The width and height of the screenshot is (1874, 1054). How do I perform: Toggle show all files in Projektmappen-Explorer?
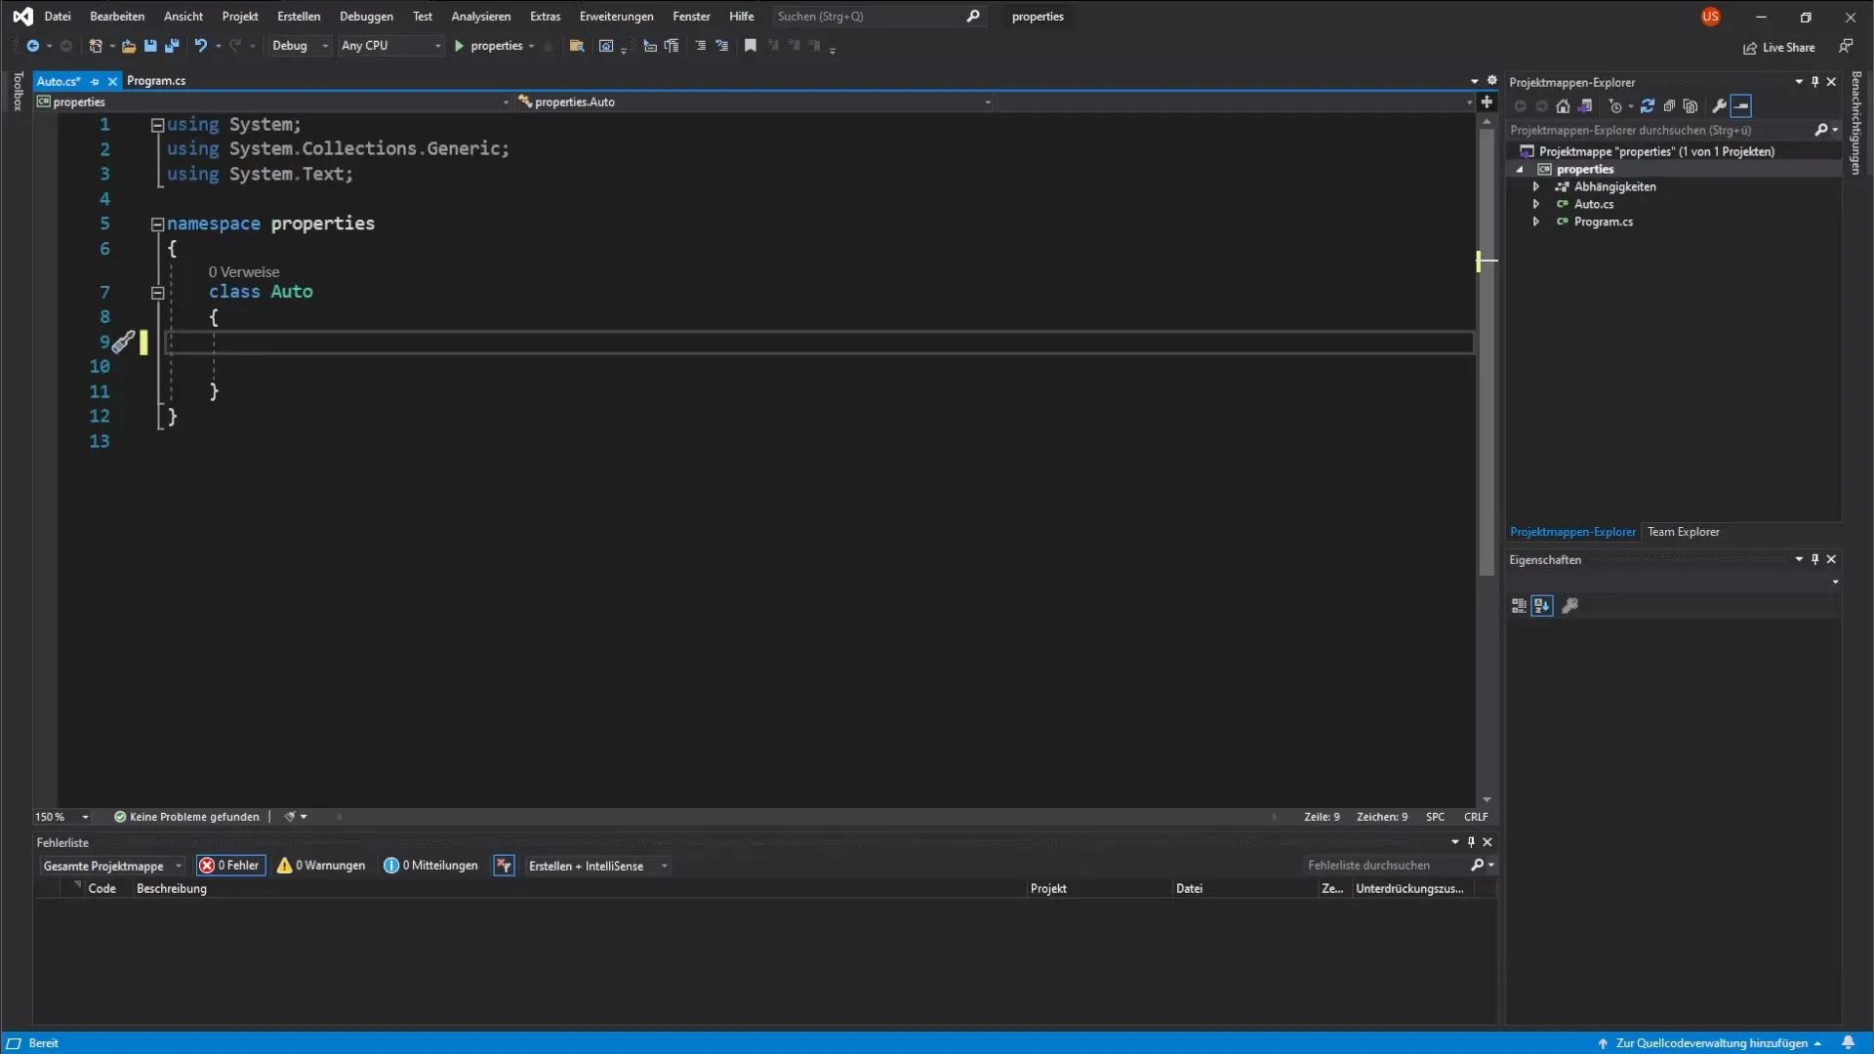(1691, 106)
